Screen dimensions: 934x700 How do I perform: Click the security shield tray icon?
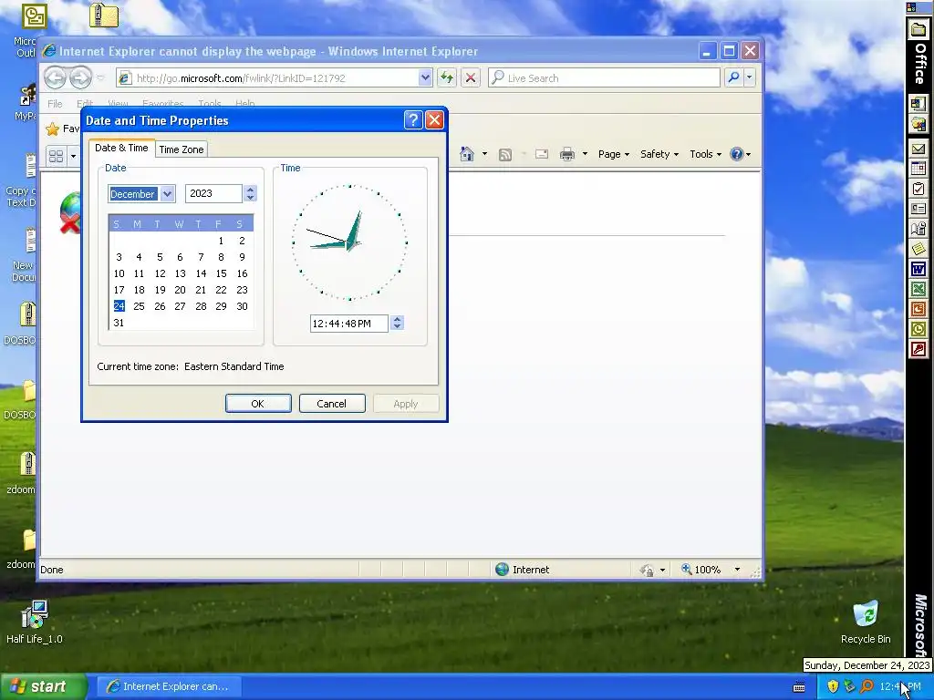833,686
